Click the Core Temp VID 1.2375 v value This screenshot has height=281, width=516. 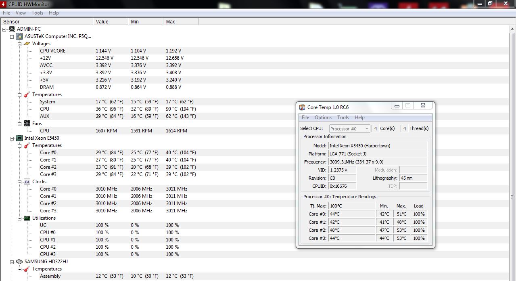pyautogui.click(x=342, y=170)
